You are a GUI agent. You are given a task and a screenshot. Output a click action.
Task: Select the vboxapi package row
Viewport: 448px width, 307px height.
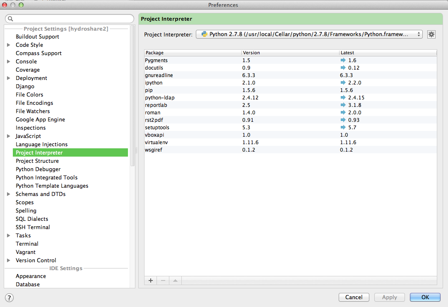291,135
